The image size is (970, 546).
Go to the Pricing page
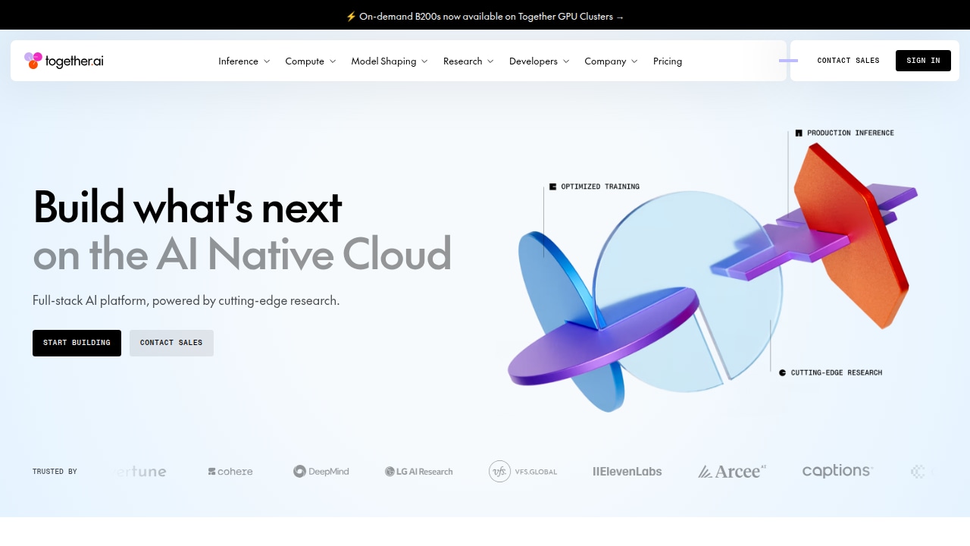pos(668,61)
